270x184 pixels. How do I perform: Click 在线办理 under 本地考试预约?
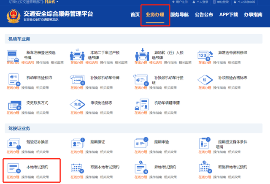pos(13,177)
